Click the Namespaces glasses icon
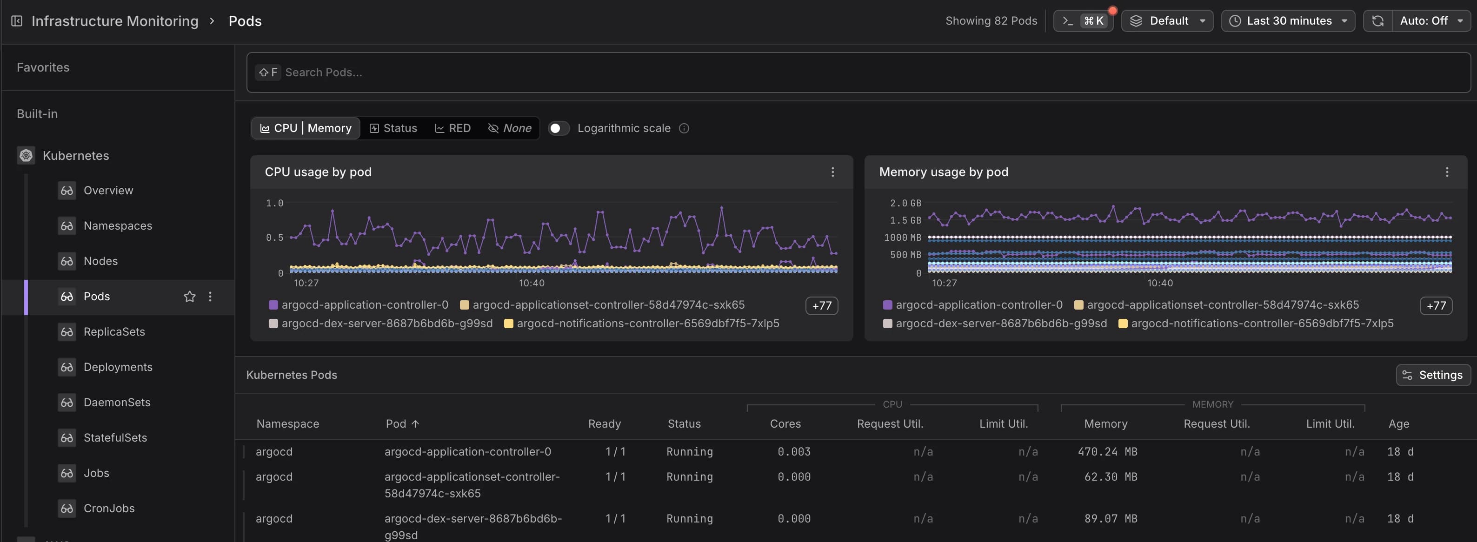 67,226
